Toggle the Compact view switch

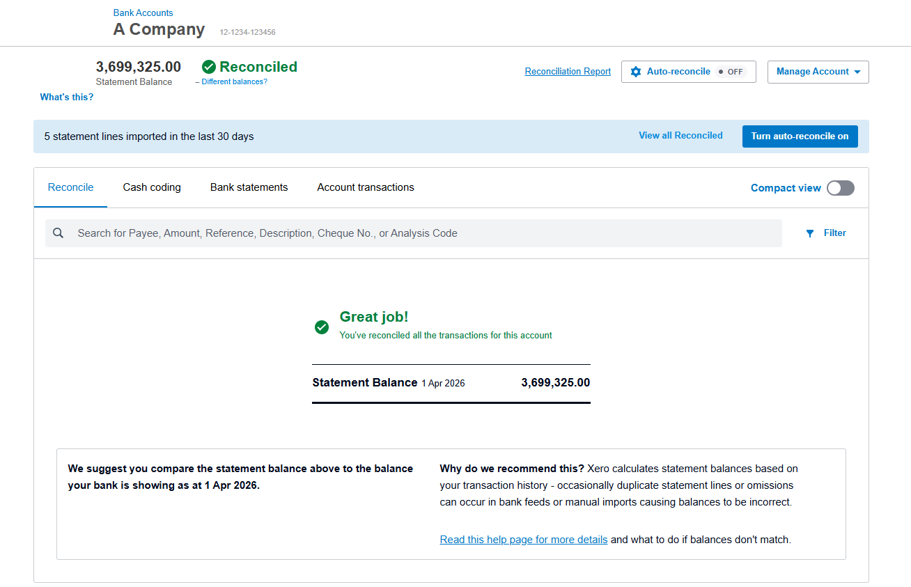(841, 188)
